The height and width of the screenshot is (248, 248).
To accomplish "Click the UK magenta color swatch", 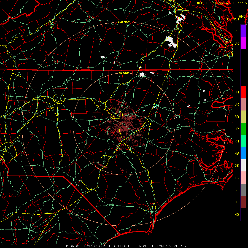I will click(x=243, y=43).
